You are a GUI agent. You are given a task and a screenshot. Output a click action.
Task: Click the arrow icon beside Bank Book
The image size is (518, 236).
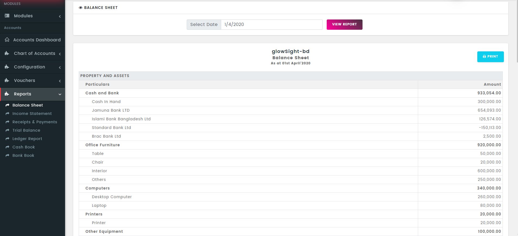[x=7, y=155]
